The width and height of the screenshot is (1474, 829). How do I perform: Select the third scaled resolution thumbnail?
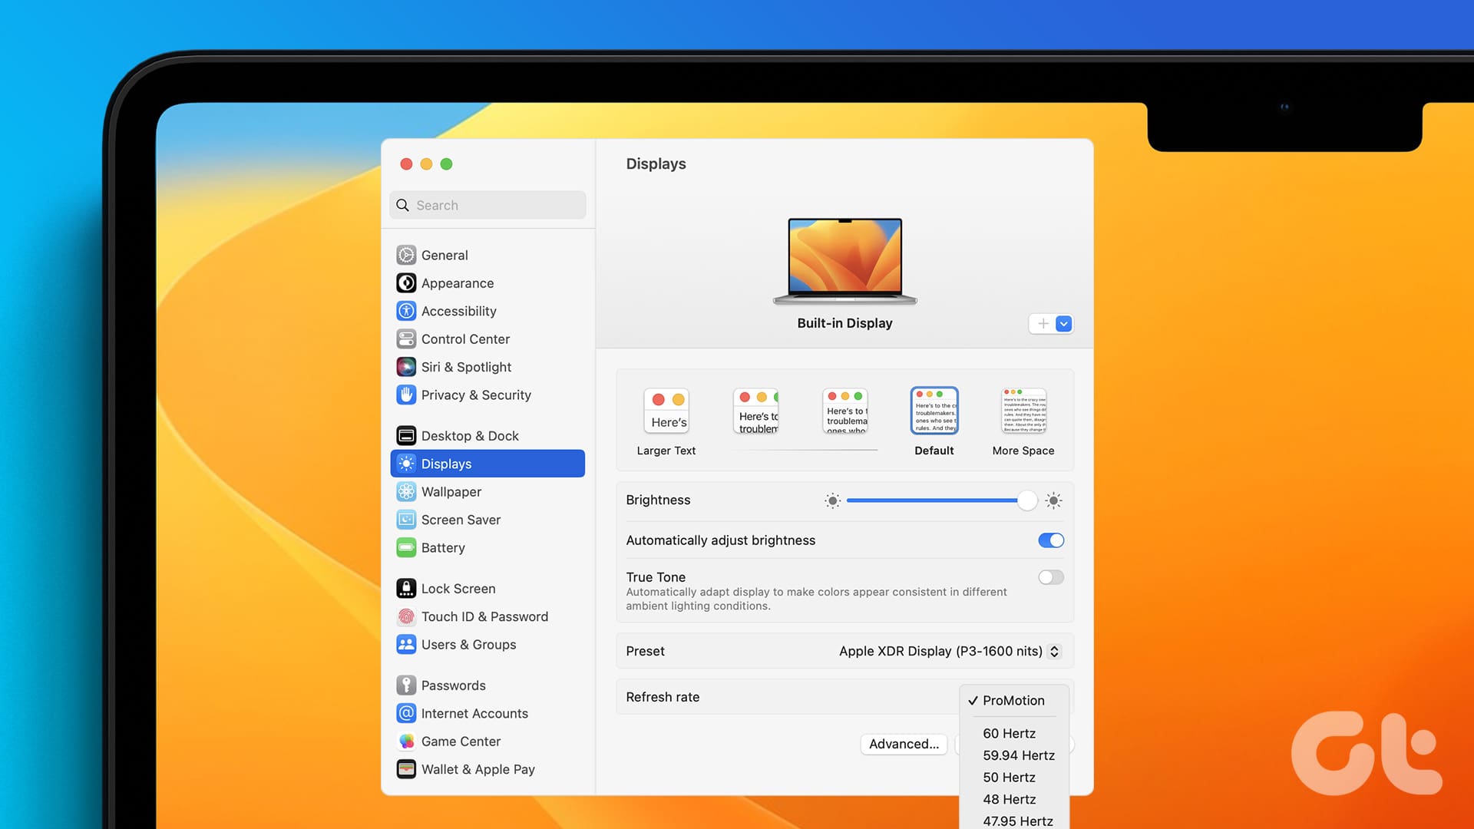click(x=844, y=411)
